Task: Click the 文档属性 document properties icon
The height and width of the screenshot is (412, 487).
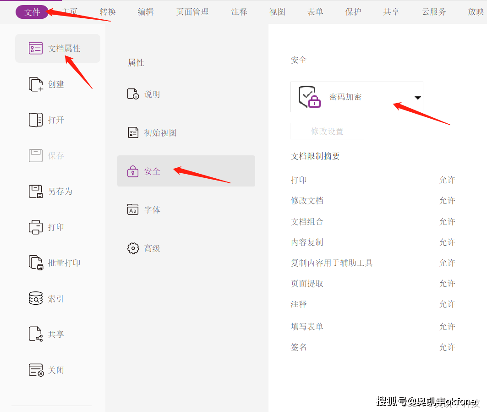Action: click(x=35, y=49)
